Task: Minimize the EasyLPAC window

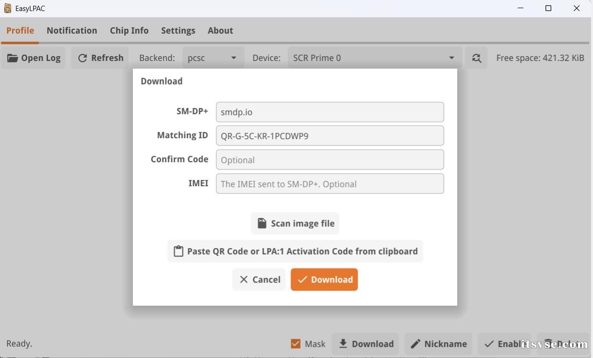Action: click(x=521, y=9)
